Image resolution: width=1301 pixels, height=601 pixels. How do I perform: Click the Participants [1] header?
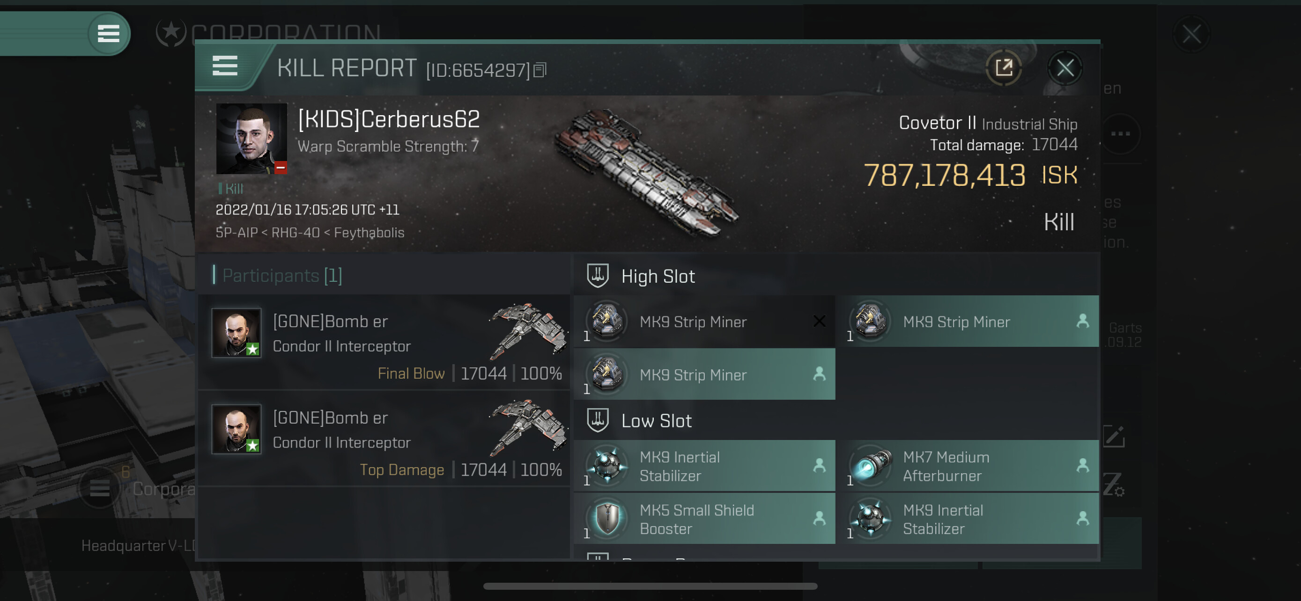click(x=282, y=276)
